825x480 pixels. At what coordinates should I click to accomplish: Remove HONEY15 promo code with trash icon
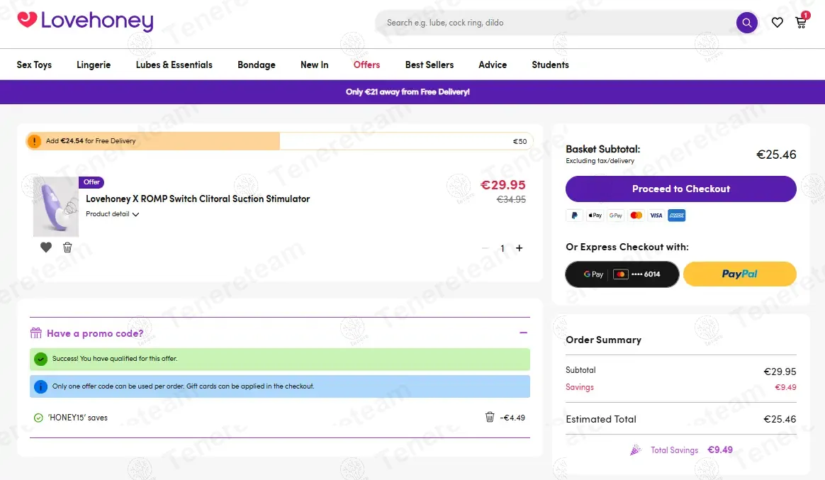(x=490, y=417)
